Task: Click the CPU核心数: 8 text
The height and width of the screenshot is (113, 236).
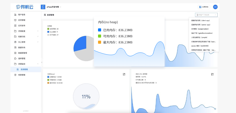Action: tap(141, 80)
